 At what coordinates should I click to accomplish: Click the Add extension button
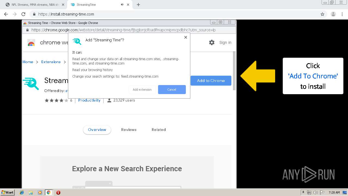(142, 90)
